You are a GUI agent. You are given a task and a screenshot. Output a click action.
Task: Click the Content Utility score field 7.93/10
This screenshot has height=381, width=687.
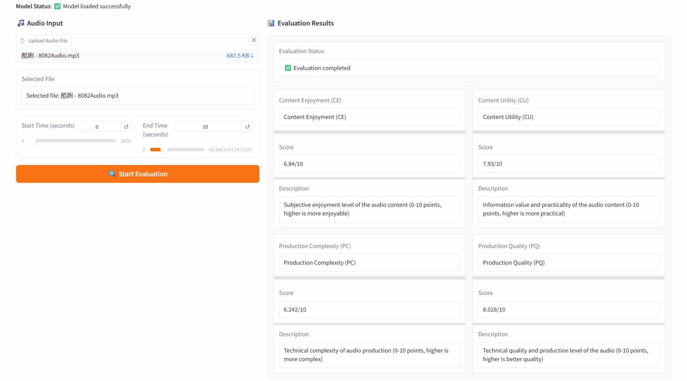point(568,164)
